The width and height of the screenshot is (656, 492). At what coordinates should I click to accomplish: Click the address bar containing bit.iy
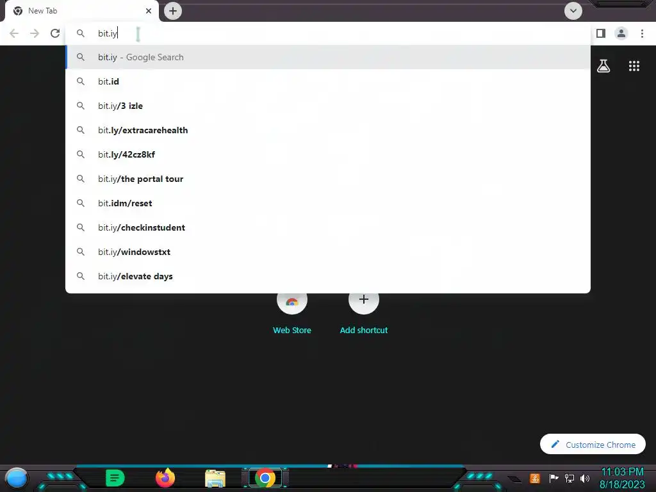[x=328, y=33]
